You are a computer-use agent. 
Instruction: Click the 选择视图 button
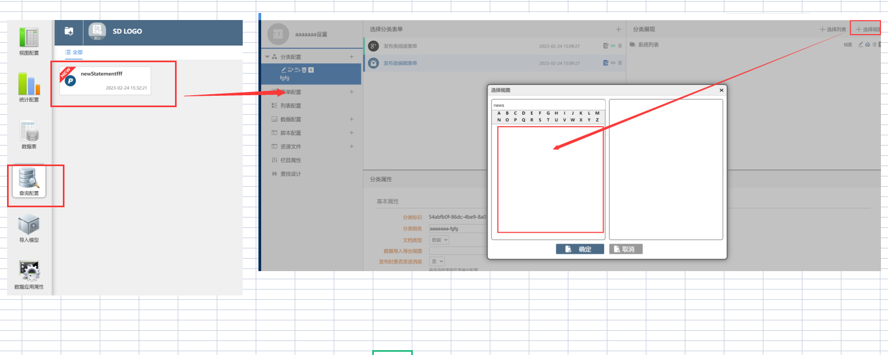click(x=868, y=29)
